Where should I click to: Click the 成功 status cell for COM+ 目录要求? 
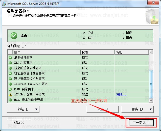[x=85, y=89]
